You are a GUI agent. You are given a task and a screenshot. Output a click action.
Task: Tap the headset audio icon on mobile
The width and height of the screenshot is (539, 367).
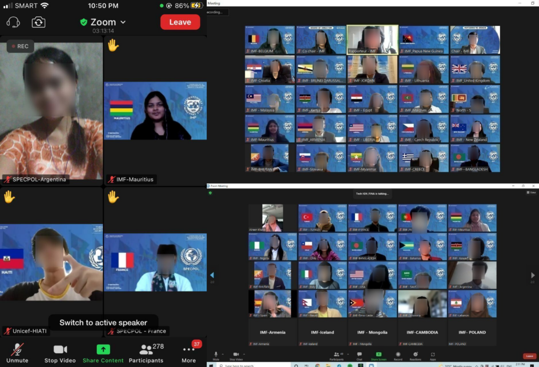point(13,22)
